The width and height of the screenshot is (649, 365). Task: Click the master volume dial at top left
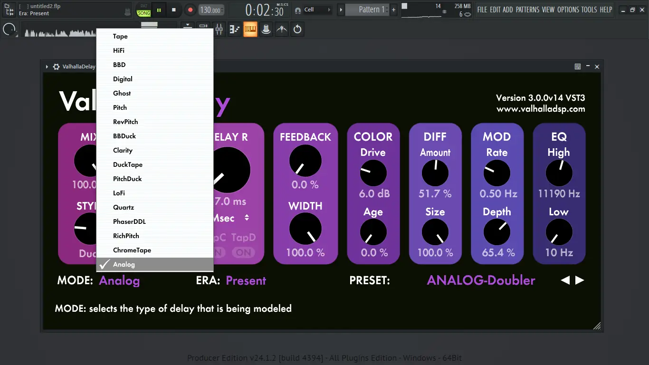click(x=10, y=29)
